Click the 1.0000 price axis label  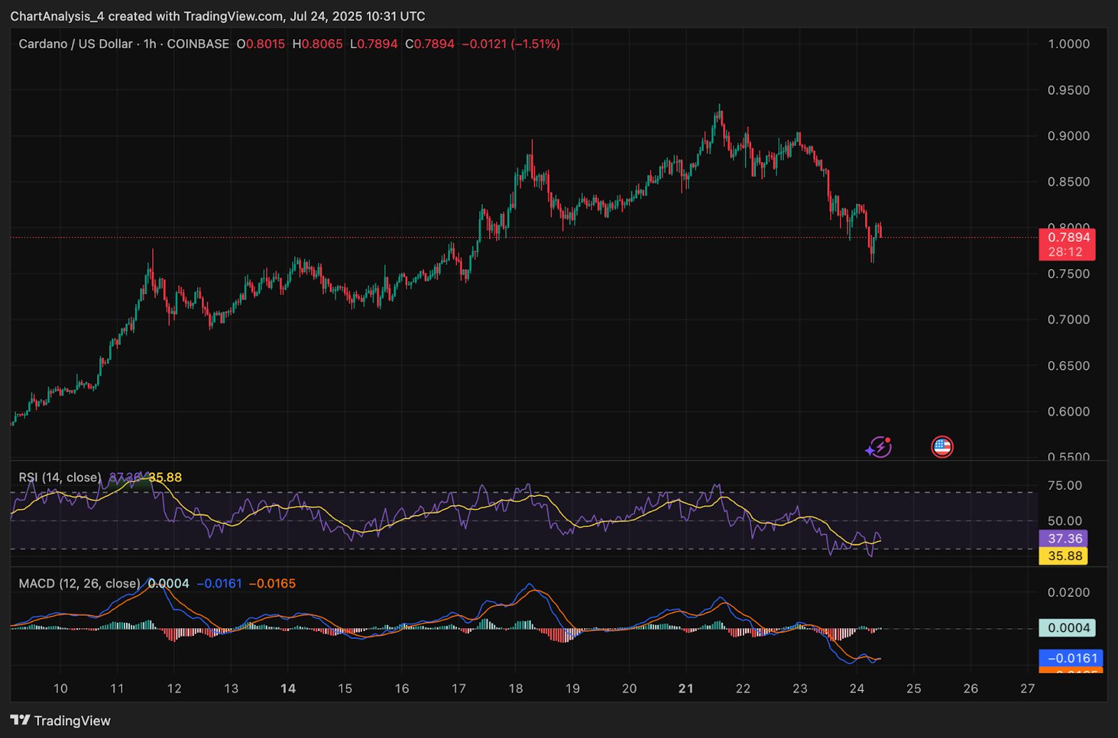point(1068,44)
